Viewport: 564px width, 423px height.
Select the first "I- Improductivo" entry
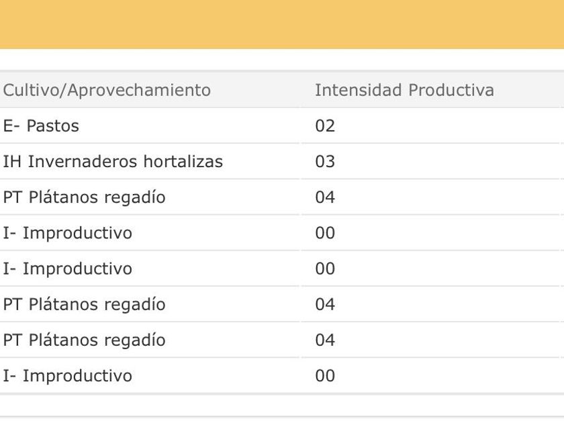[x=67, y=233]
